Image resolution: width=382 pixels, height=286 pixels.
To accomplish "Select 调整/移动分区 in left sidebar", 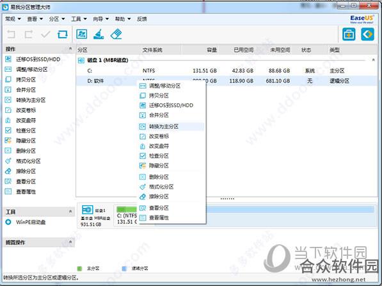I will click(26, 69).
